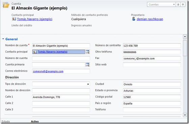Go to next record with the down arrow
The height and width of the screenshot is (124, 189).
point(183,5)
